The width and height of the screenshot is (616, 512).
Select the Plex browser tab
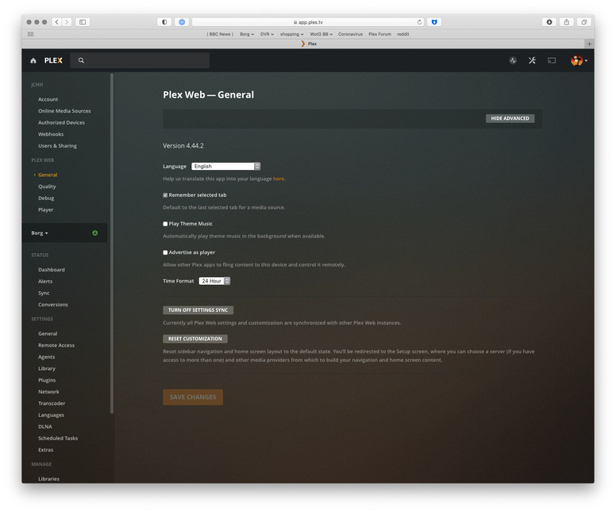click(x=308, y=44)
